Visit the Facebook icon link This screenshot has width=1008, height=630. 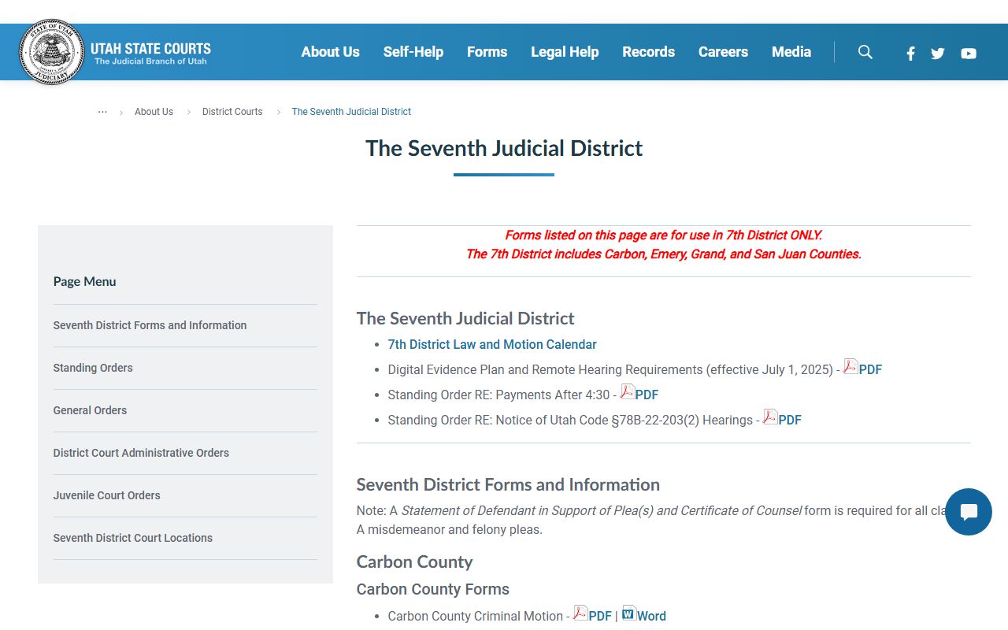point(910,54)
